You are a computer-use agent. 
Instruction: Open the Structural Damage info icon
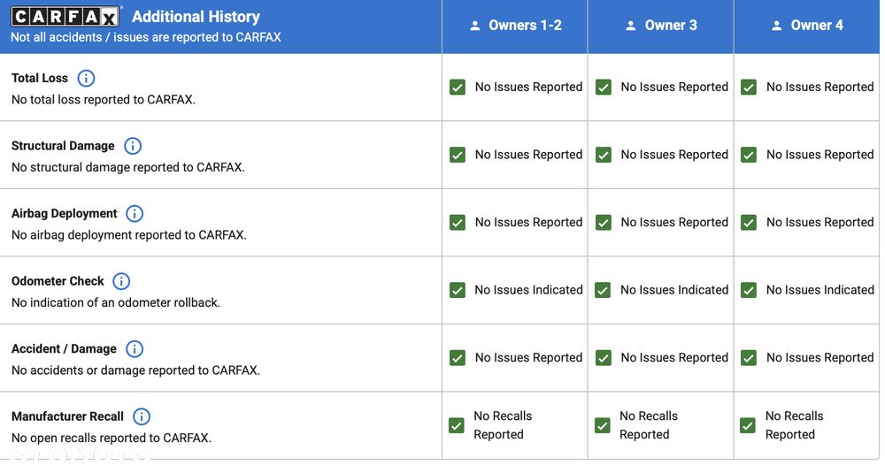pyautogui.click(x=133, y=146)
